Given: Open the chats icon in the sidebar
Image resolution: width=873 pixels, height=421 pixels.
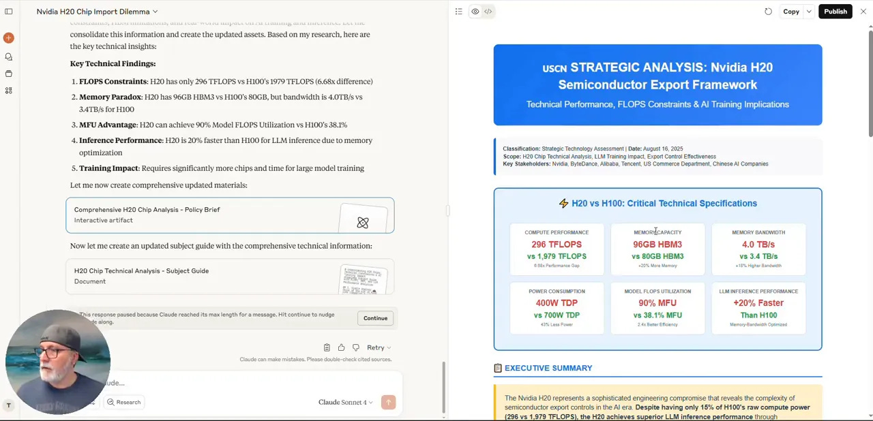Looking at the screenshot, I should point(9,57).
